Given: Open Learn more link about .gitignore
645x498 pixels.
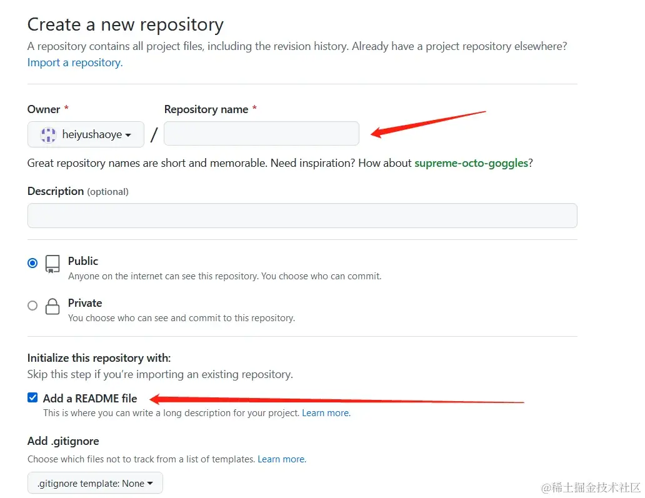Looking at the screenshot, I should (x=282, y=459).
